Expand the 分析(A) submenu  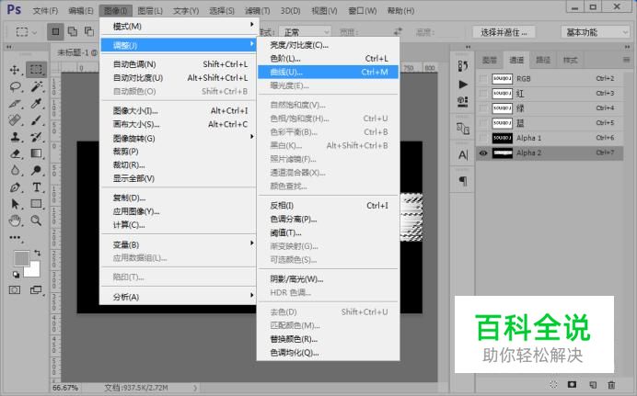pos(178,297)
